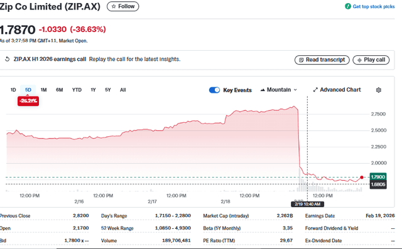
Task: Click the Beta value 3.35
Action: (x=288, y=228)
